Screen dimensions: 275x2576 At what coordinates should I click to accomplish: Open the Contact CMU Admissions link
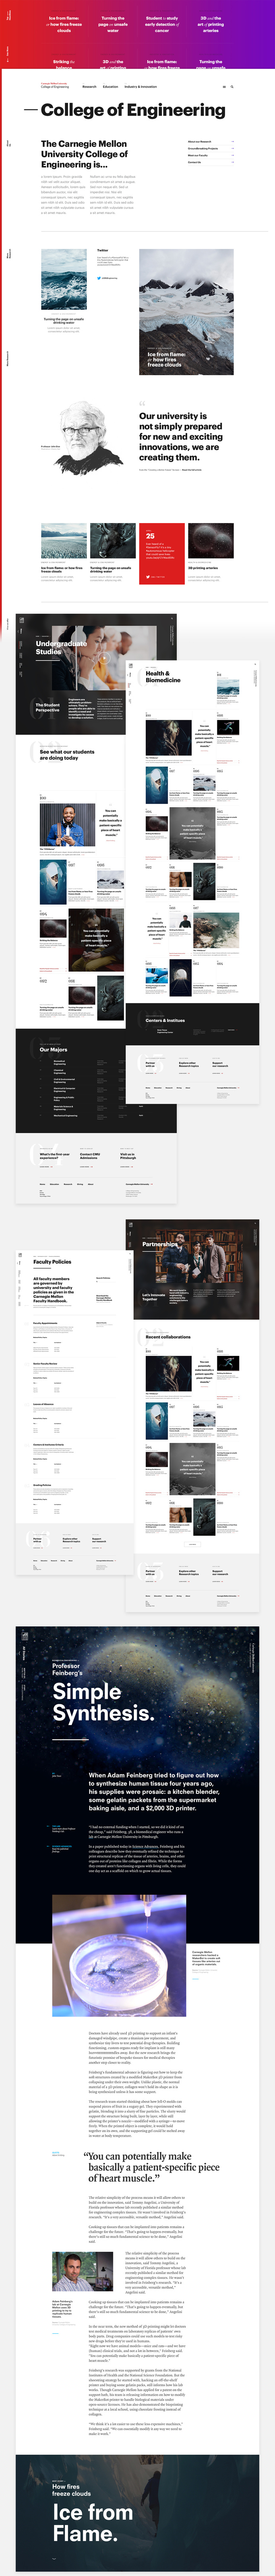point(90,1156)
